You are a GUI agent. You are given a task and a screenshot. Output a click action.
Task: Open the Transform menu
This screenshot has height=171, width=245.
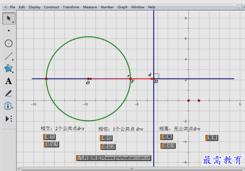coord(71,7)
